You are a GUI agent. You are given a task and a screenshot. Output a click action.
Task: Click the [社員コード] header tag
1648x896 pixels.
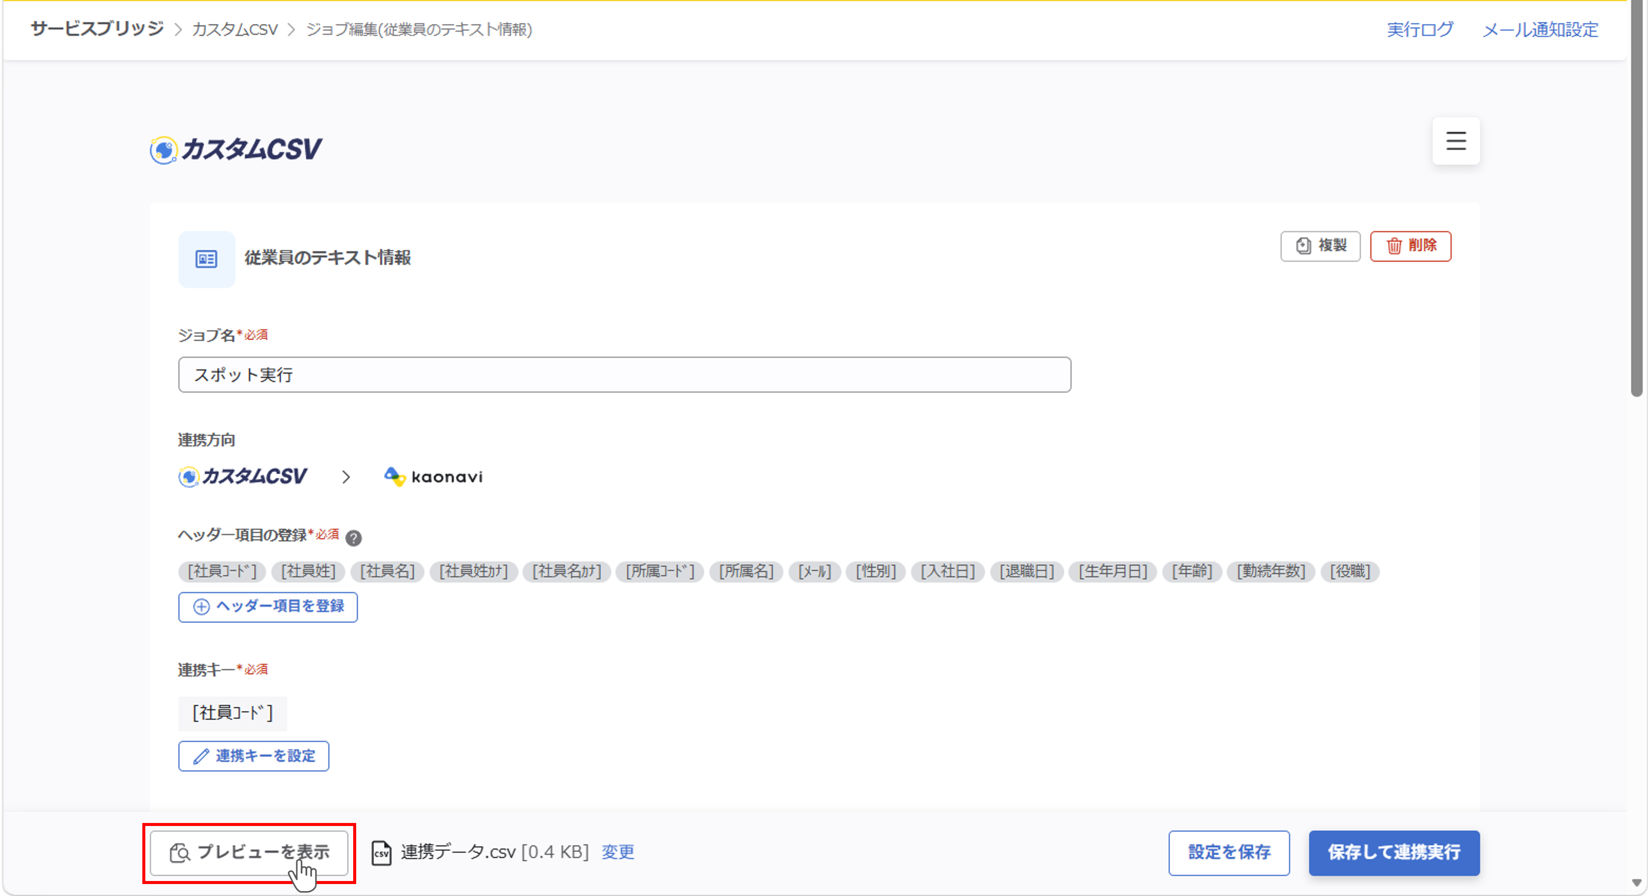click(222, 571)
